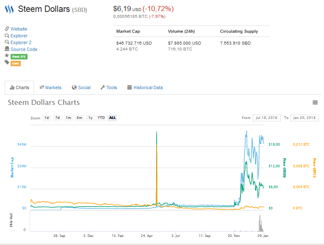Set chart zoom to 1d

[47, 118]
